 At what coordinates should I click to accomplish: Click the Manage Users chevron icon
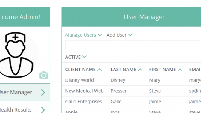[100, 35]
